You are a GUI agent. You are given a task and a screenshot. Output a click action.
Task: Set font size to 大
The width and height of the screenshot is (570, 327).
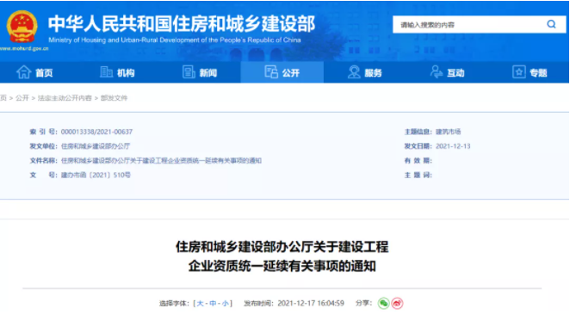click(200, 304)
